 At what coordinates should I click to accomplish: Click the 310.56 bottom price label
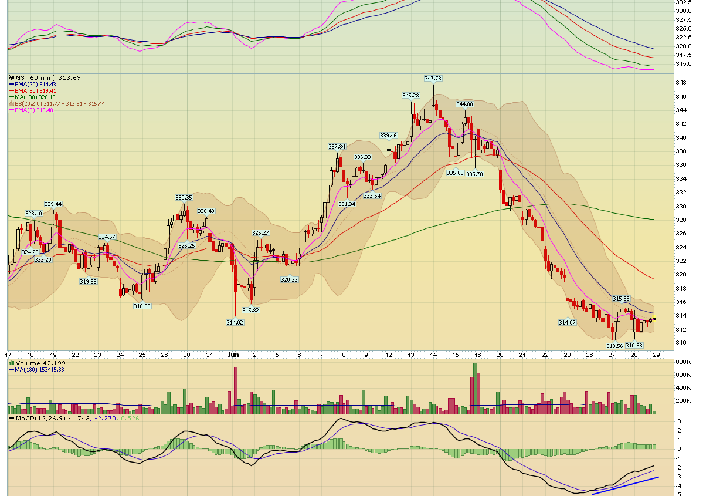click(x=613, y=346)
